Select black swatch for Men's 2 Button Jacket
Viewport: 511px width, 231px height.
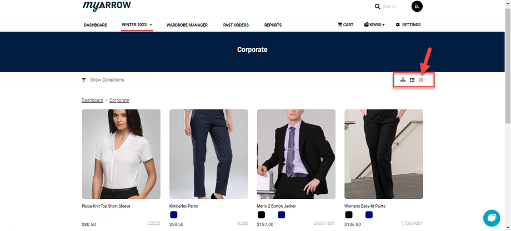(x=261, y=215)
